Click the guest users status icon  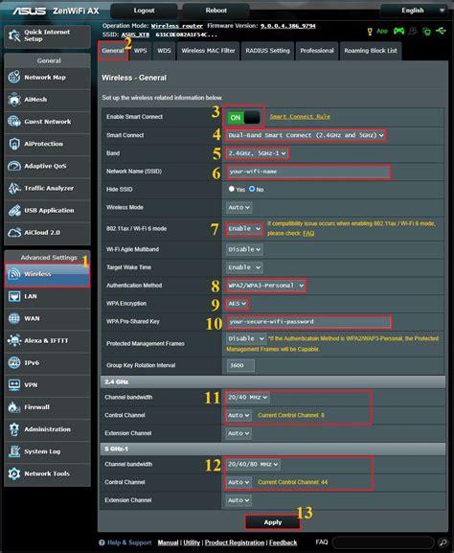click(413, 31)
